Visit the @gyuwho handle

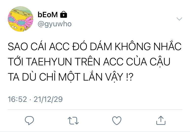point(54,24)
